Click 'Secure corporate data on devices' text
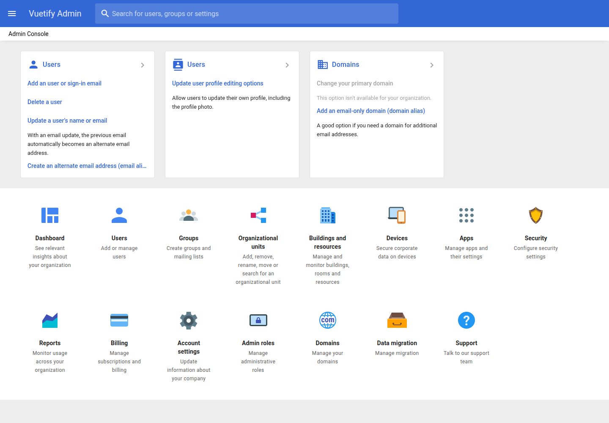This screenshot has width=609, height=423. click(x=397, y=253)
